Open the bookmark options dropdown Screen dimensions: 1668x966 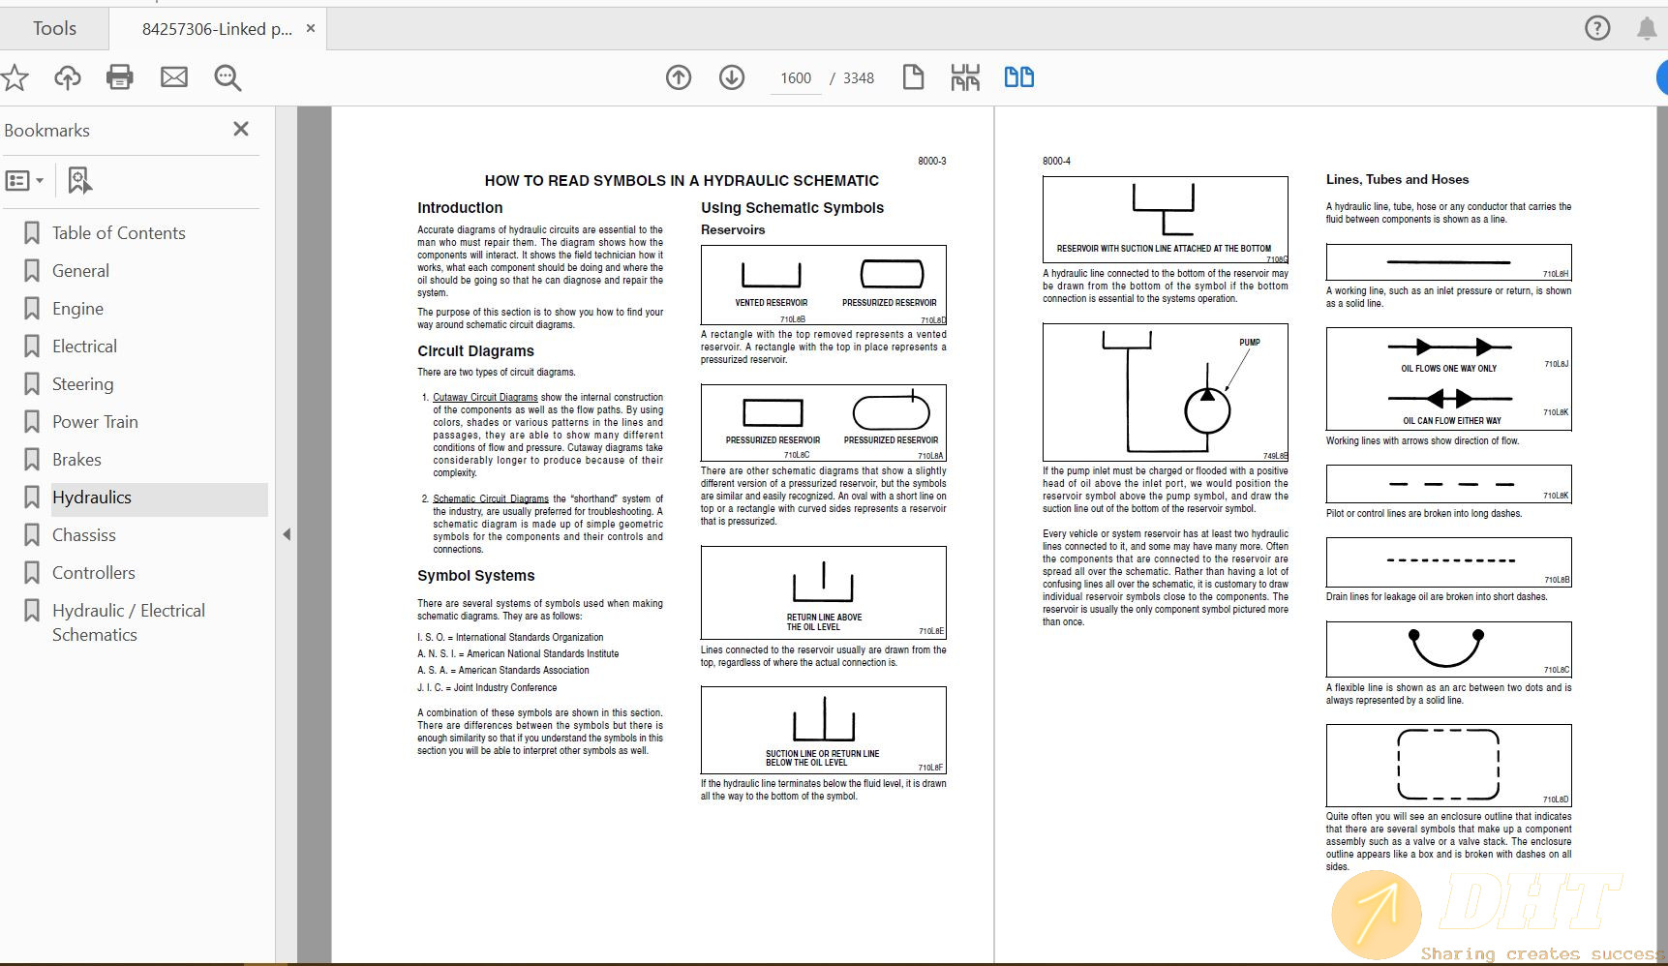[x=24, y=181]
